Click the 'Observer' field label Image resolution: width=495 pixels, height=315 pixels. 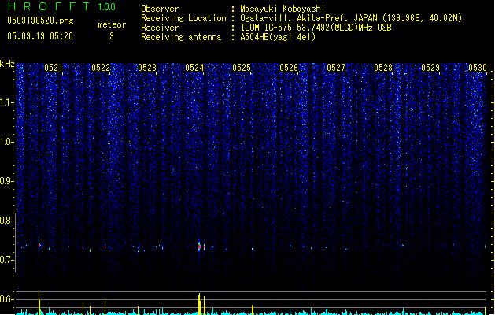tap(160, 9)
